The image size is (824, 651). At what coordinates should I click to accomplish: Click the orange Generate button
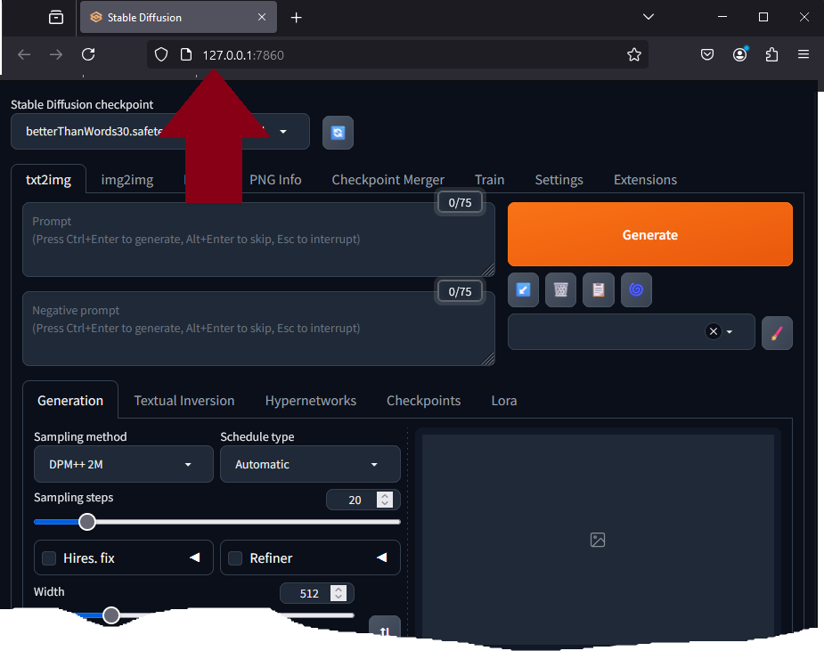point(650,234)
